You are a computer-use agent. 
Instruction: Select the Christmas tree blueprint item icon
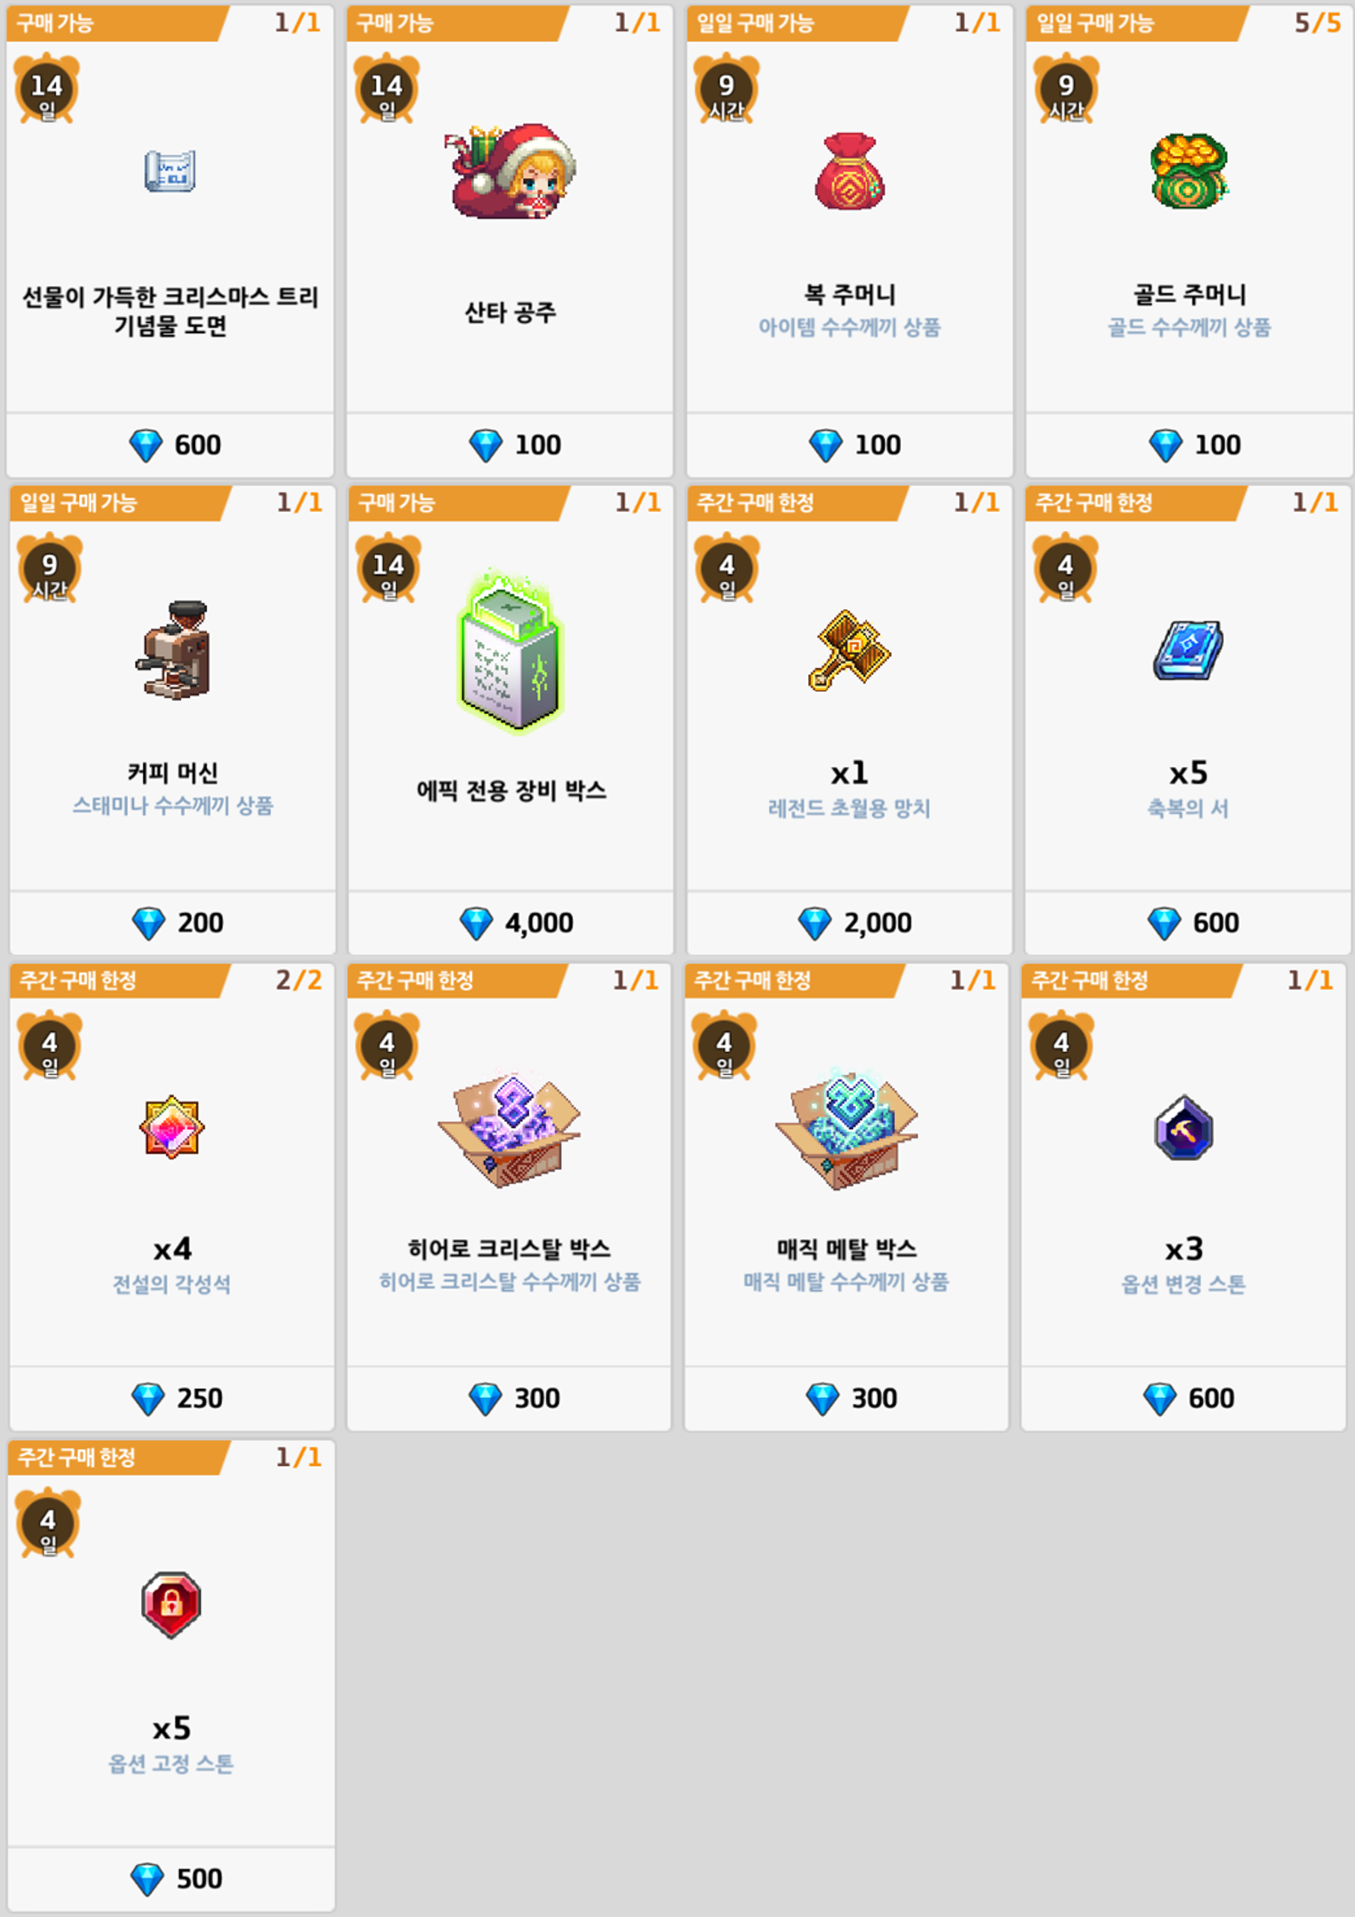(170, 171)
